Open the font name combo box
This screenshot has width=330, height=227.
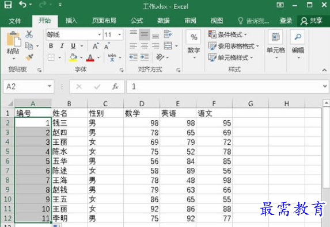pyautogui.click(x=74, y=34)
